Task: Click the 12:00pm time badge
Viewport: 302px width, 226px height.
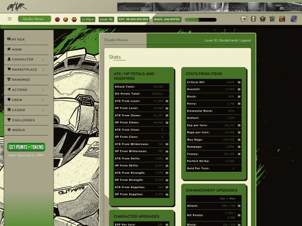Action: pos(88,19)
